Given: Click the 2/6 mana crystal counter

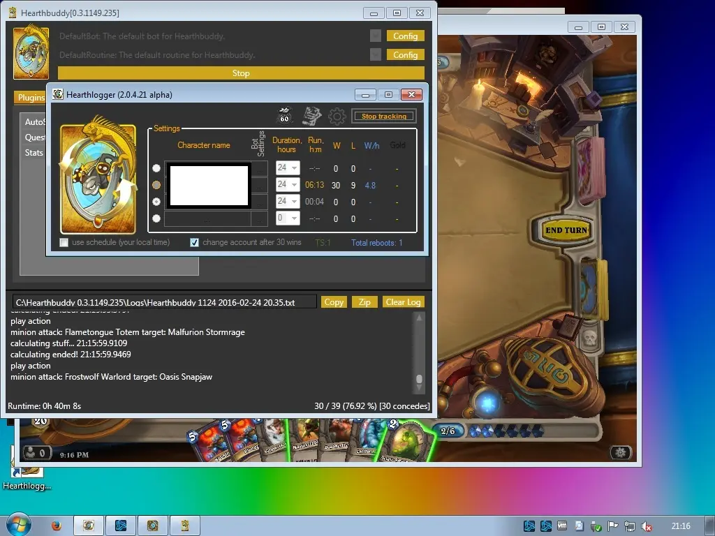Looking at the screenshot, I should pyautogui.click(x=448, y=431).
